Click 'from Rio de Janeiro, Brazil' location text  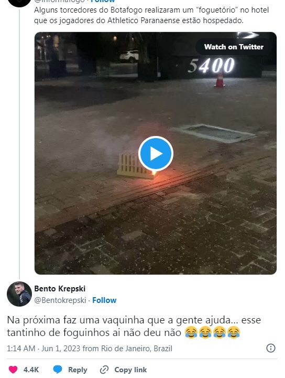pos(127,349)
